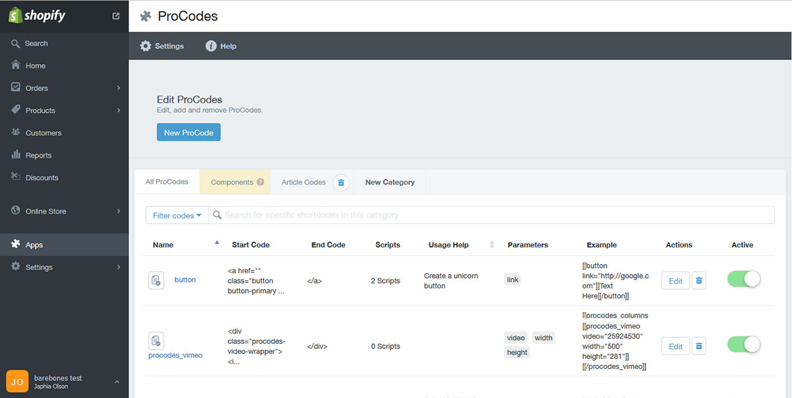
Task: Click the Help info icon in toolbar
Action: click(211, 46)
